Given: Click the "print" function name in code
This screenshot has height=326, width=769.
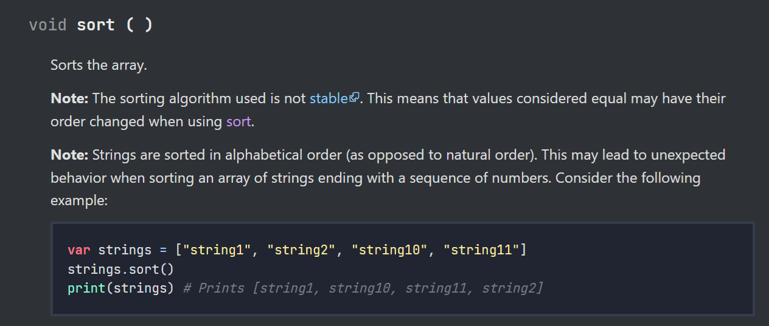Looking at the screenshot, I should [x=86, y=288].
